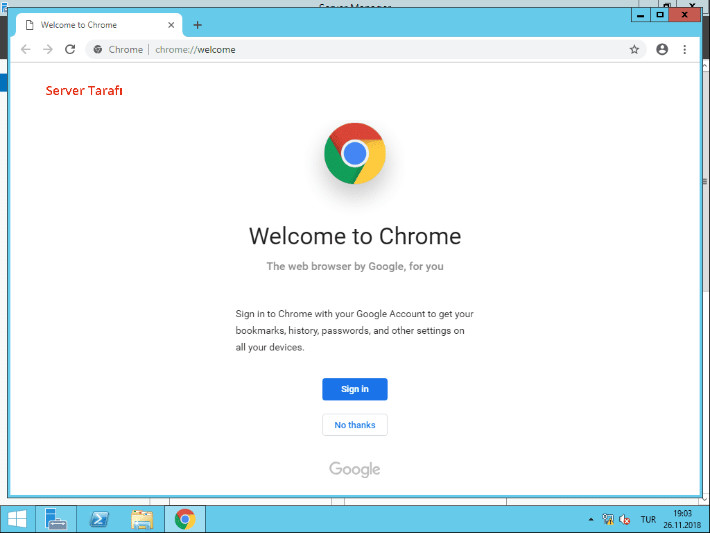
Task: Minimize the Chrome window
Action: pos(641,15)
